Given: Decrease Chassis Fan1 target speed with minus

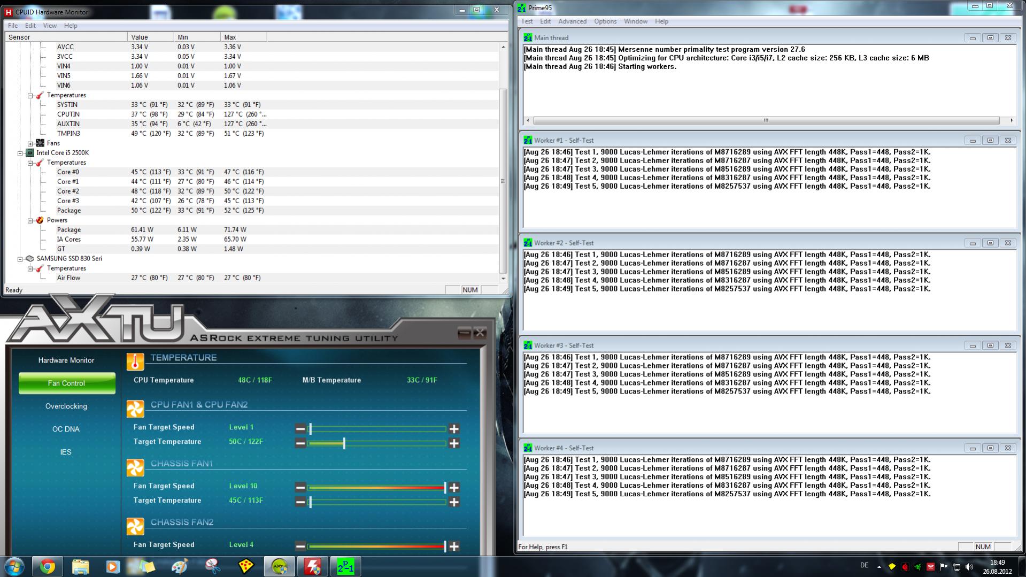Looking at the screenshot, I should pos(300,488).
